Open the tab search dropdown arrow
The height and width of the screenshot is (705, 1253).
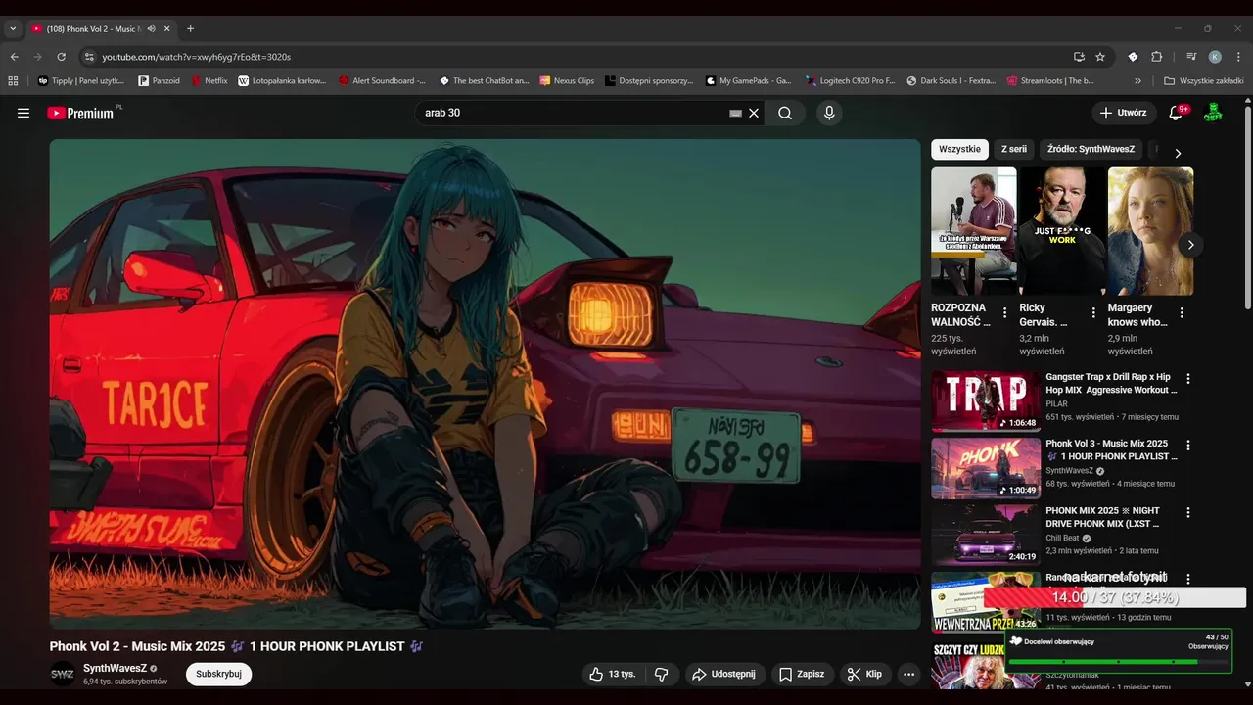13,29
